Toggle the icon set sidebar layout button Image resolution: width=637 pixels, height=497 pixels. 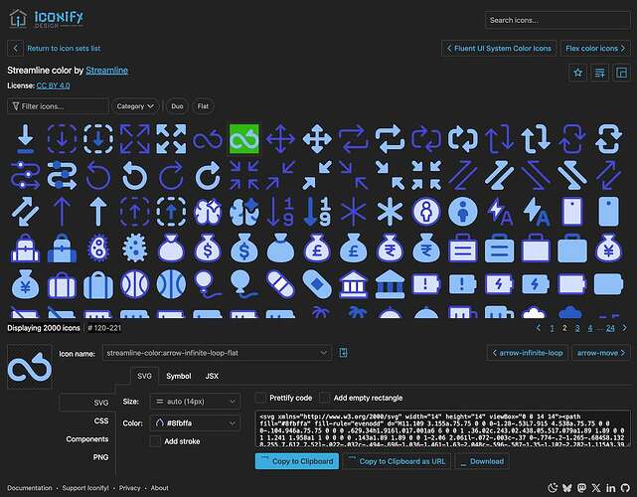click(x=621, y=73)
